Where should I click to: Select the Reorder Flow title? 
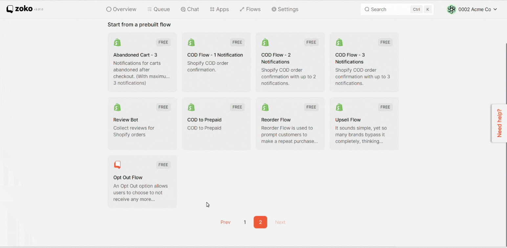point(276,120)
